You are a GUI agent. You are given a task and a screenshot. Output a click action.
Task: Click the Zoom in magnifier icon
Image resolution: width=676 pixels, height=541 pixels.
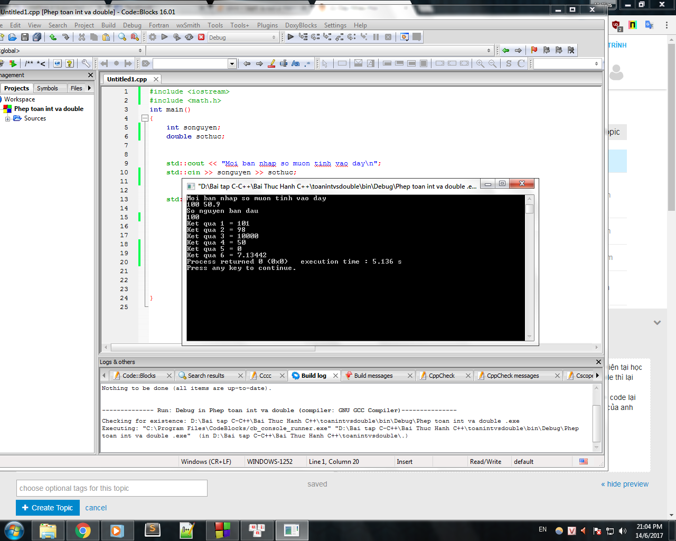[x=480, y=63]
